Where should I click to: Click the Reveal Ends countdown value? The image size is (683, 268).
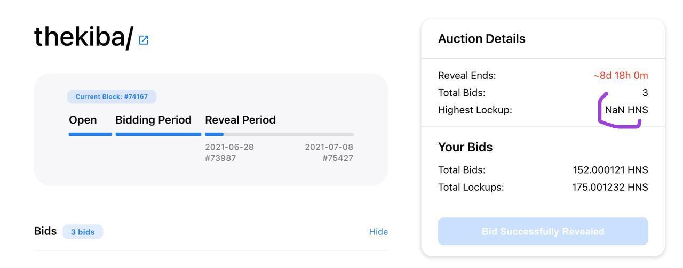[x=621, y=76]
